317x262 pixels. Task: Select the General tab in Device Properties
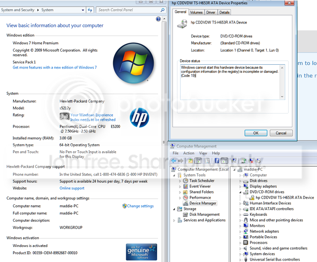pos(181,12)
